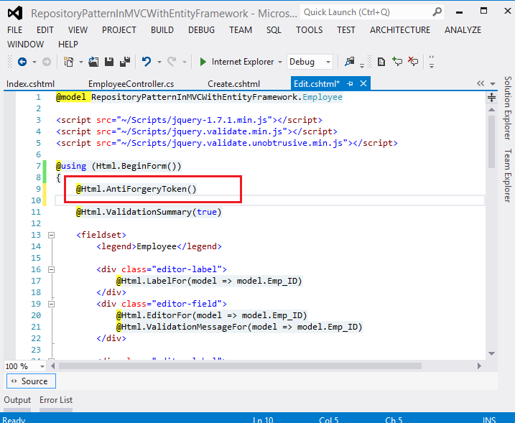Open the Undo history dropdown arrow
This screenshot has width=515, height=423.
click(x=159, y=62)
